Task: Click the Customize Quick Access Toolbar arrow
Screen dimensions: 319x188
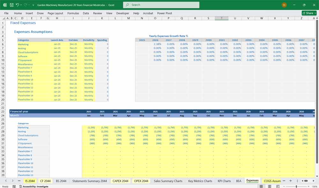Action: click(x=33, y=5)
